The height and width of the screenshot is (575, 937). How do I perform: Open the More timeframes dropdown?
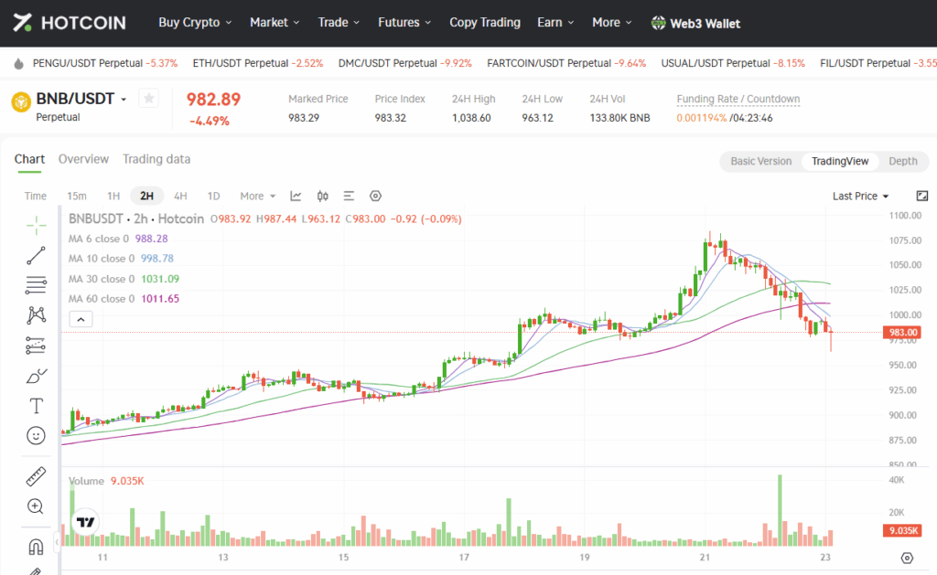pos(257,196)
